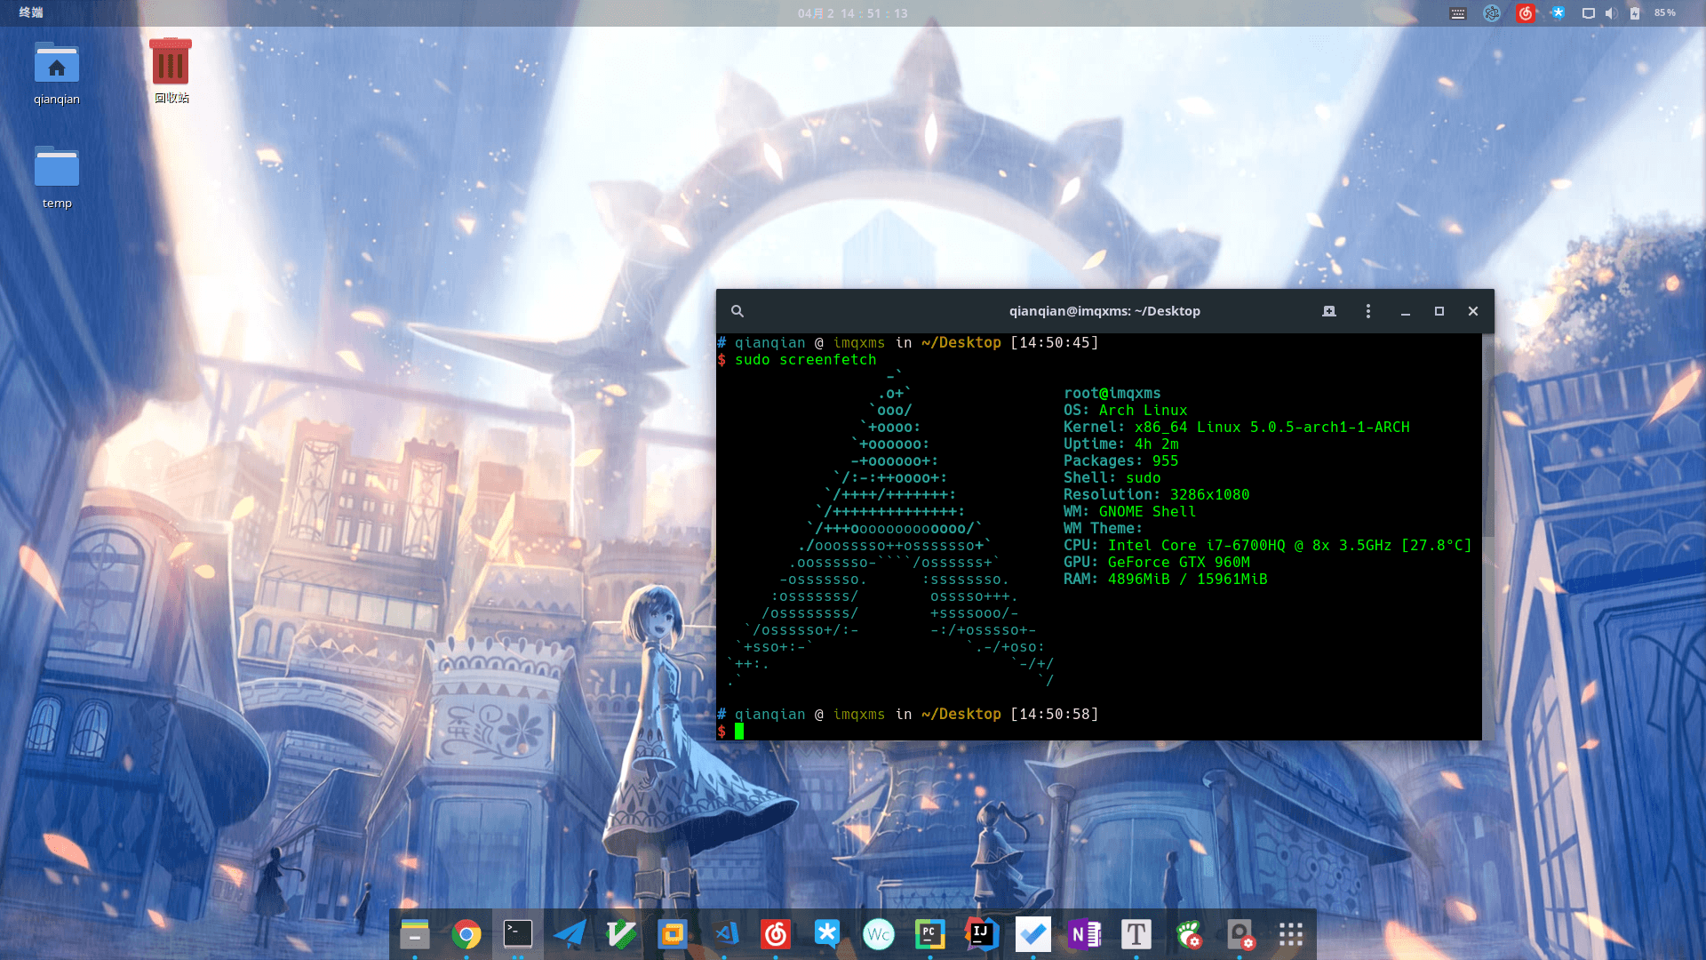Click the 'Packages: 955' line

1120,461
